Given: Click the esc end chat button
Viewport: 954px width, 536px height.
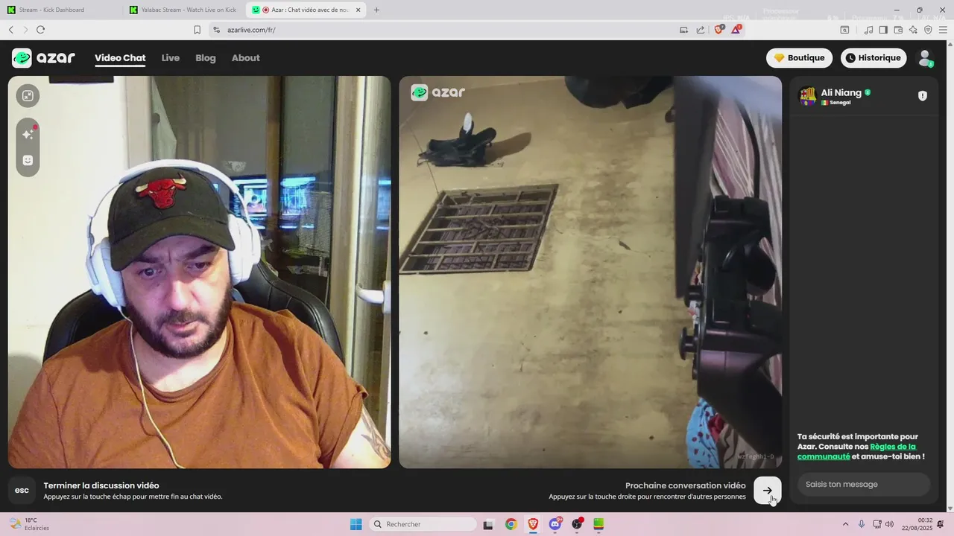Looking at the screenshot, I should [x=22, y=491].
